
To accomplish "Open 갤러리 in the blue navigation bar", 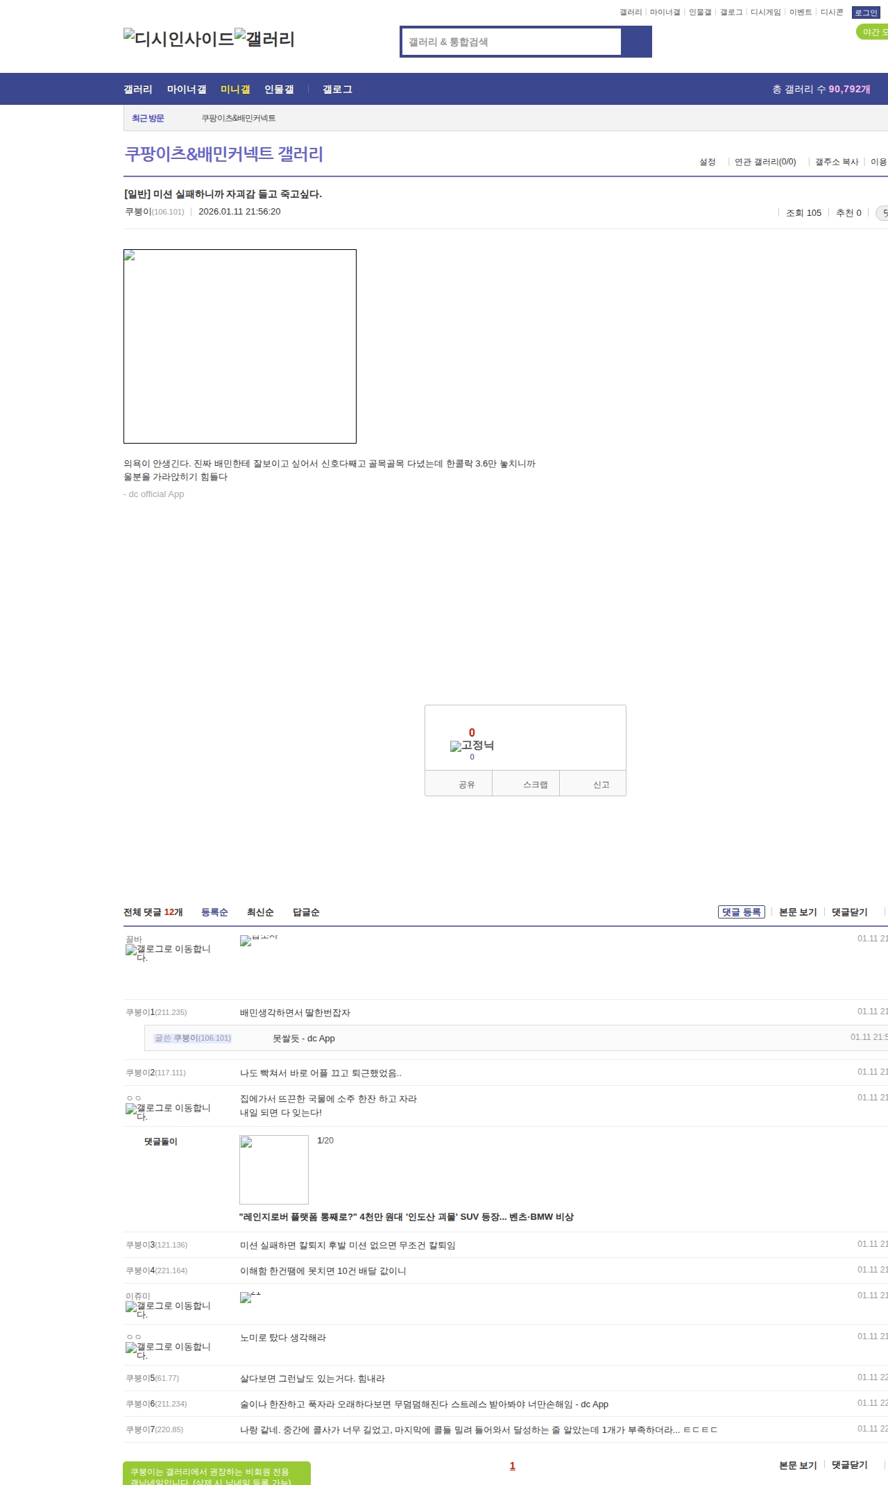I will (x=138, y=90).
